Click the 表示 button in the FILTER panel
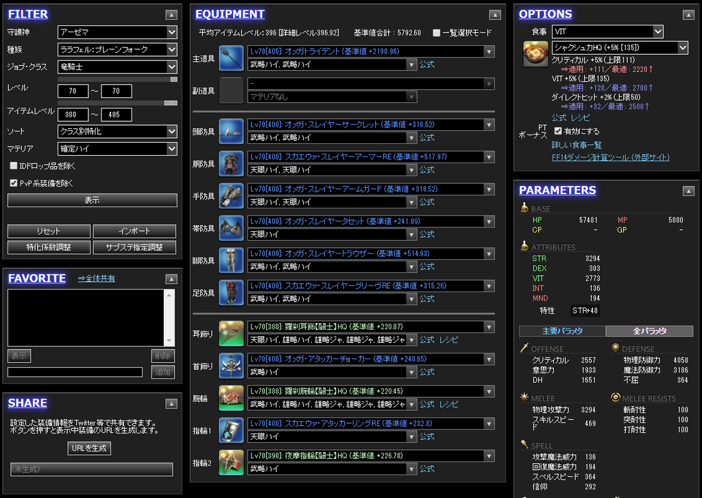Image resolution: width=702 pixels, height=498 pixels. pyautogui.click(x=93, y=200)
